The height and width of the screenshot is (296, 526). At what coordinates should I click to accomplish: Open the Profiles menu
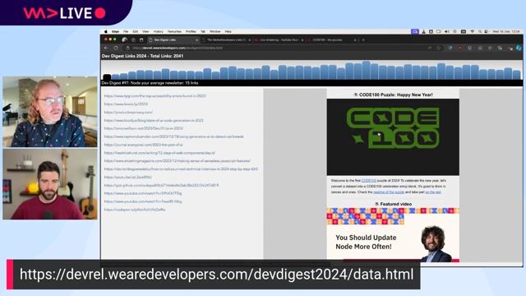pyautogui.click(x=191, y=31)
